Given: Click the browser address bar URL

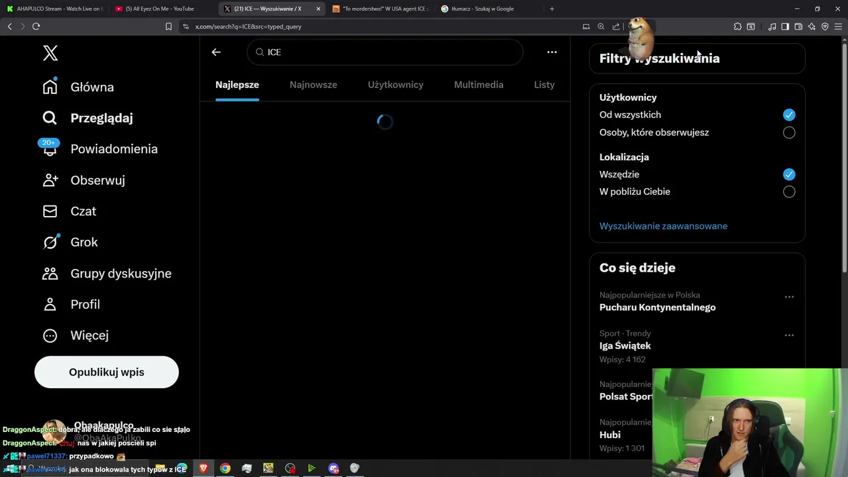Looking at the screenshot, I should (x=248, y=26).
